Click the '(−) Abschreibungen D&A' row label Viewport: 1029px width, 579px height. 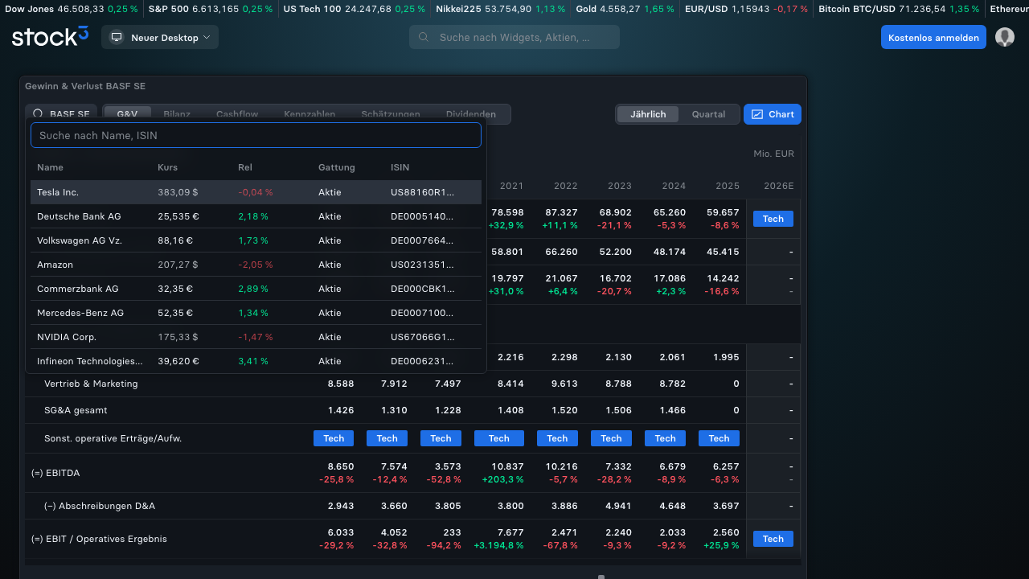point(100,506)
